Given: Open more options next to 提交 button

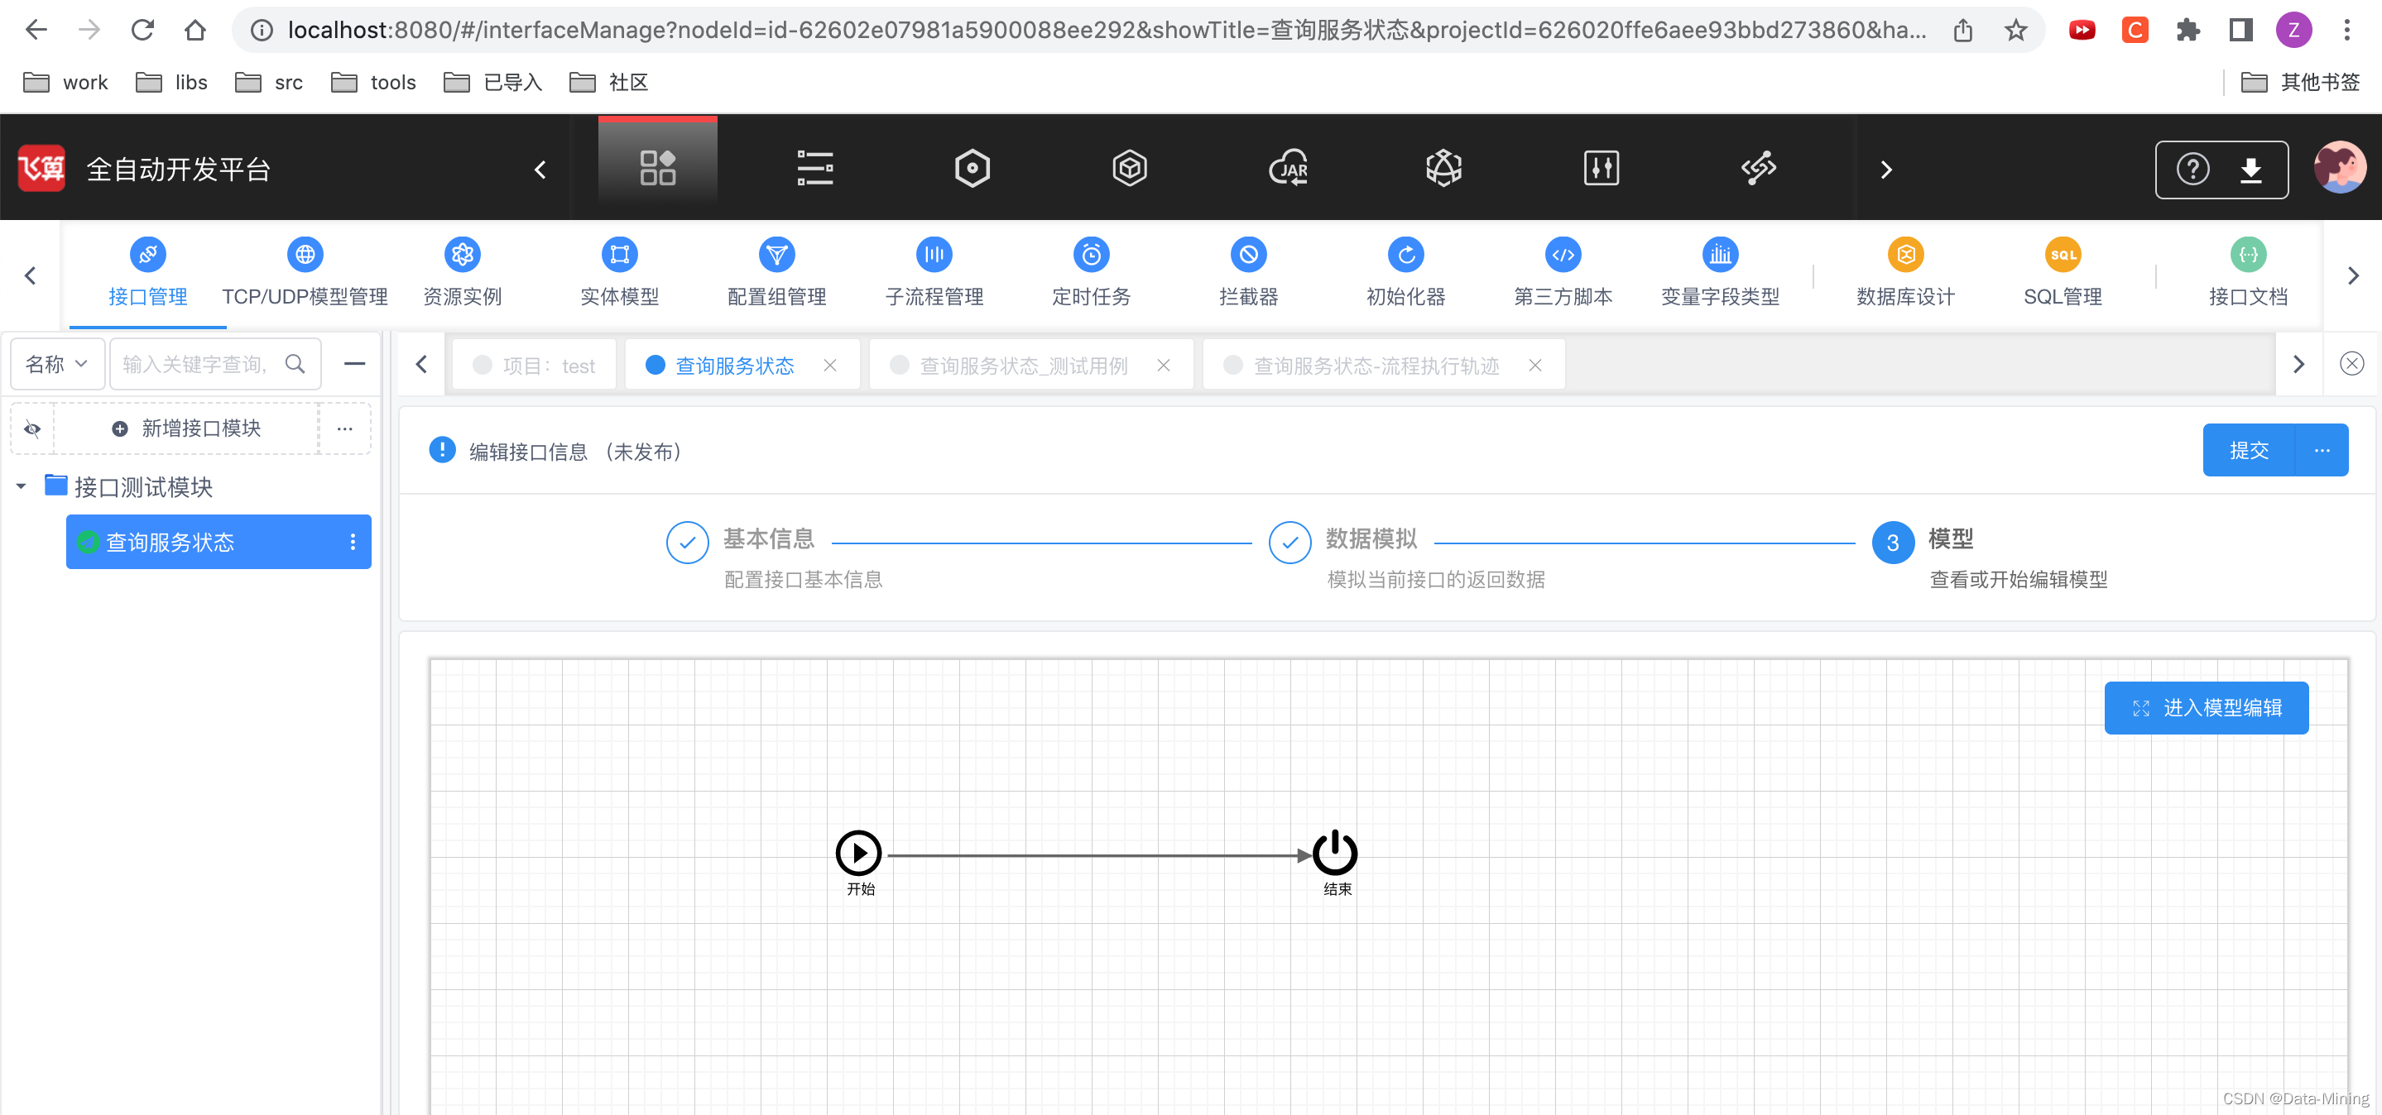Looking at the screenshot, I should (2321, 451).
